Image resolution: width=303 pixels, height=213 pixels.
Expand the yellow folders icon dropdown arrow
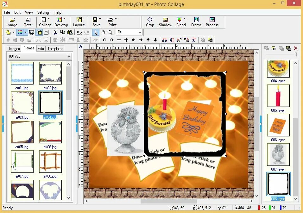coord(14,32)
